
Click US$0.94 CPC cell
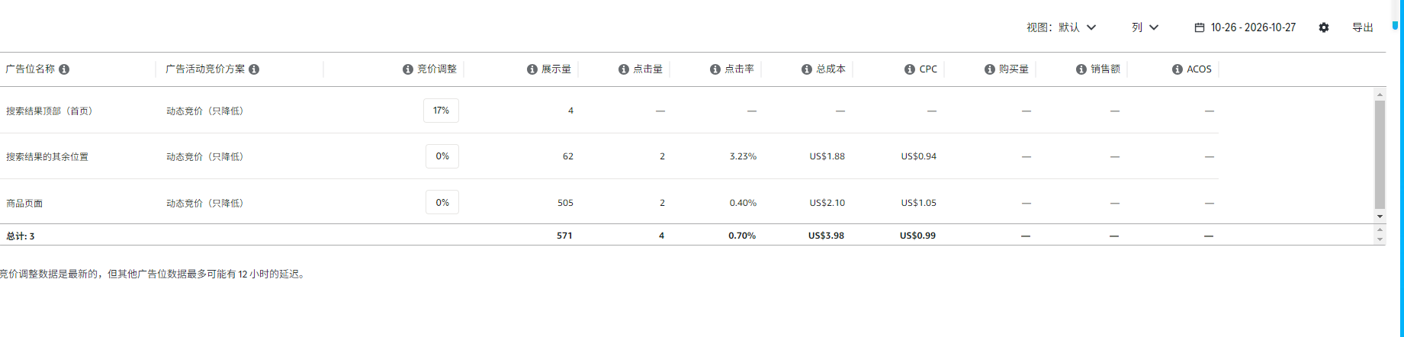pyautogui.click(x=918, y=156)
